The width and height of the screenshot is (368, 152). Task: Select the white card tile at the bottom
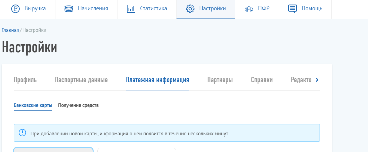coord(137,150)
